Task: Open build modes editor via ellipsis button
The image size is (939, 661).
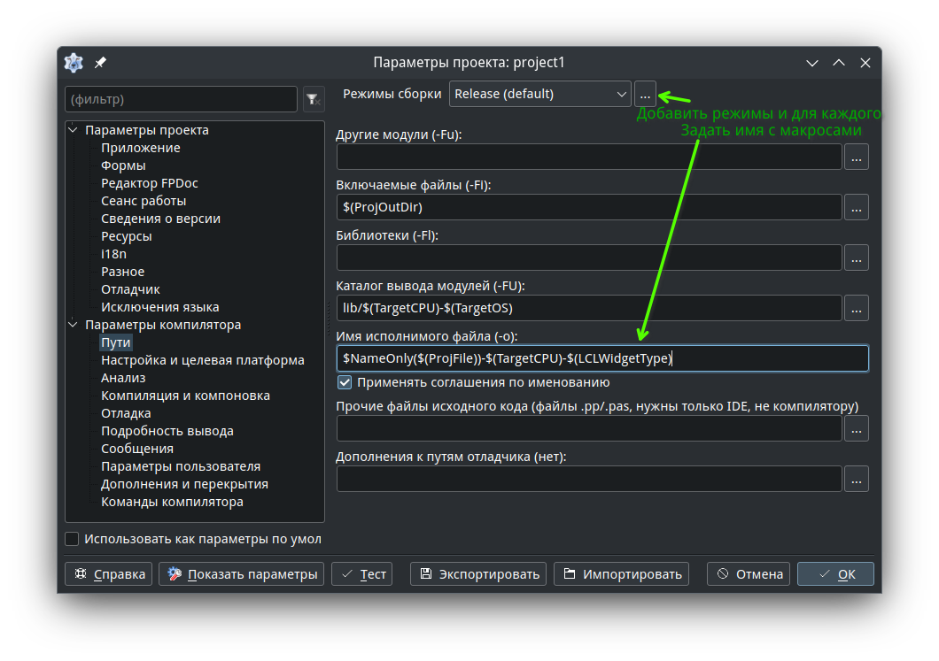Action: coord(645,95)
